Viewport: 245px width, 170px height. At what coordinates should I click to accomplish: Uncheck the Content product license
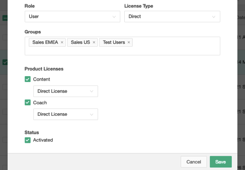(28, 79)
